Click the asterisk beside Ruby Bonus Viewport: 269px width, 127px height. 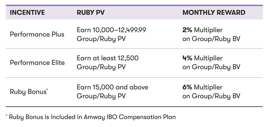click(x=47, y=89)
